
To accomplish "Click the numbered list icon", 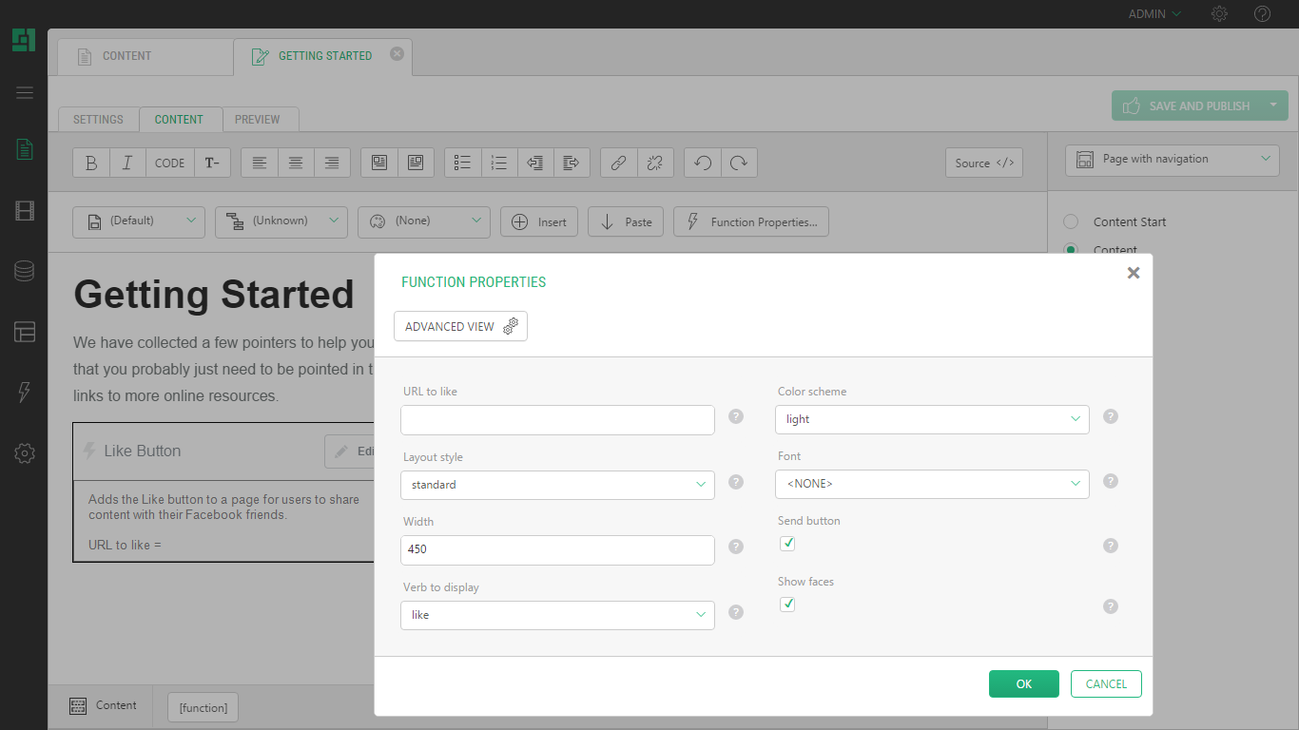I will 499,163.
